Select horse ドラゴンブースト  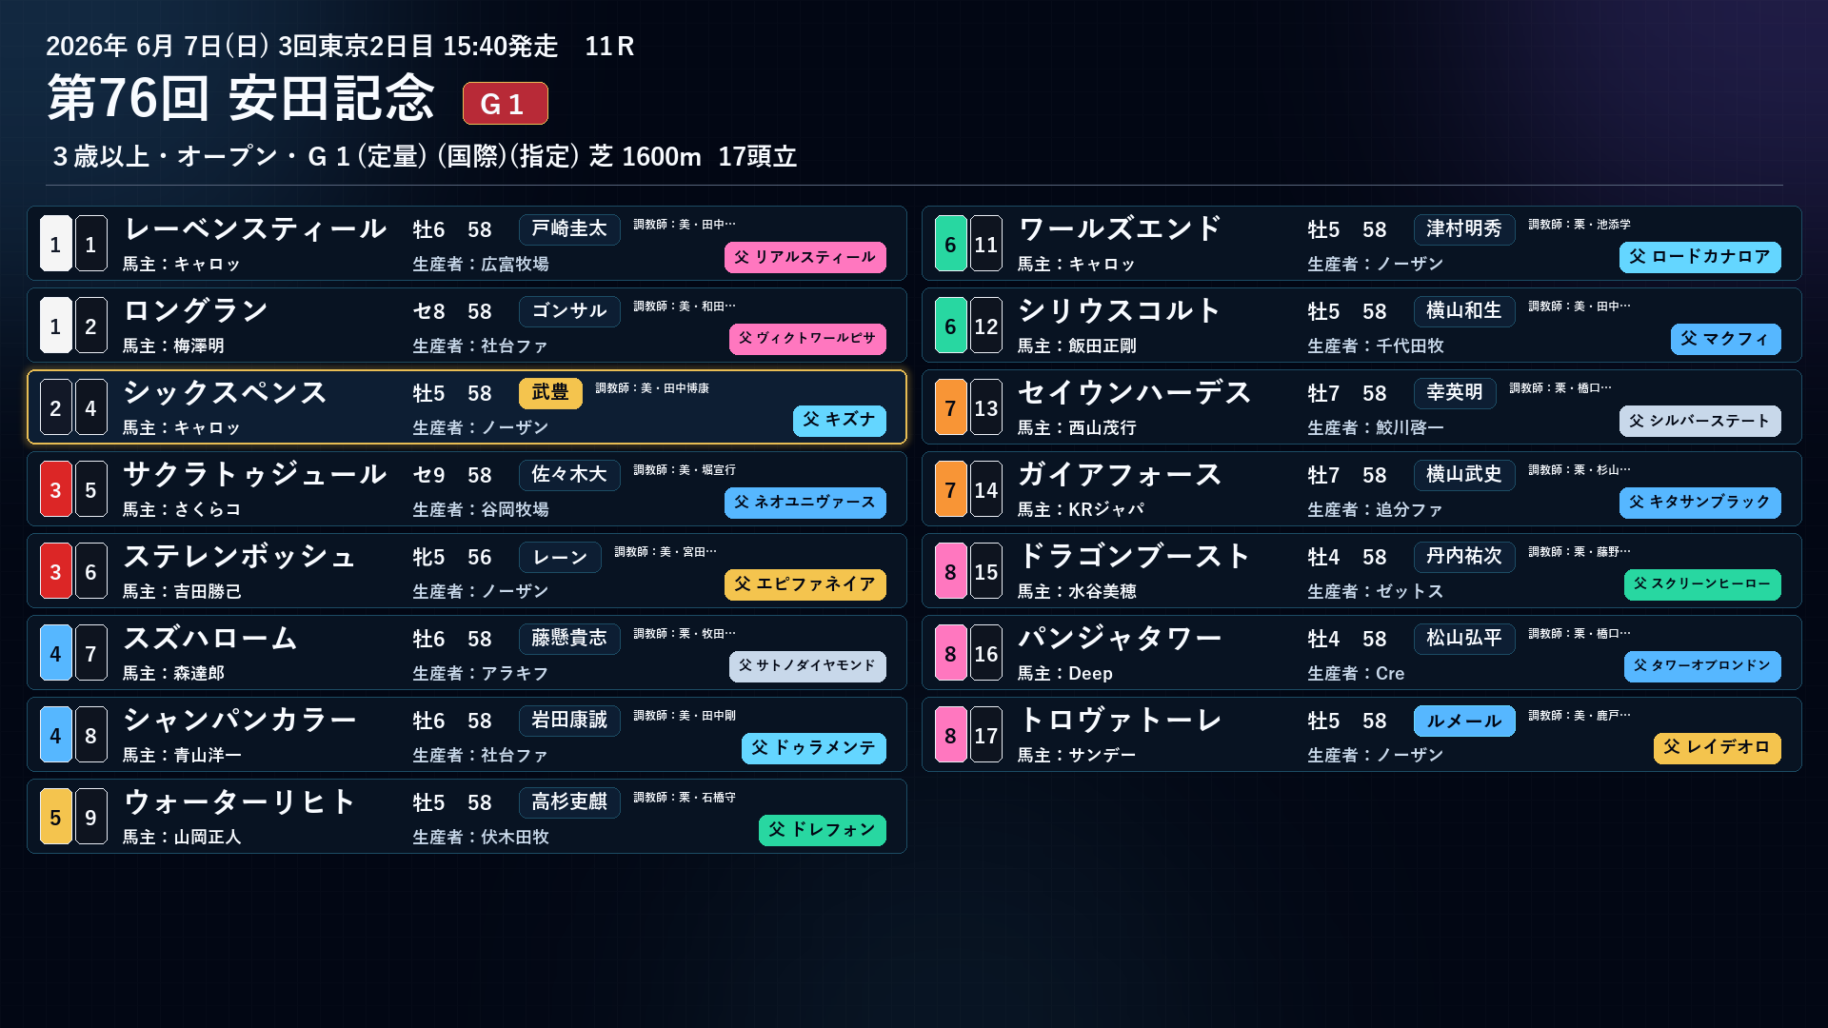(1135, 557)
